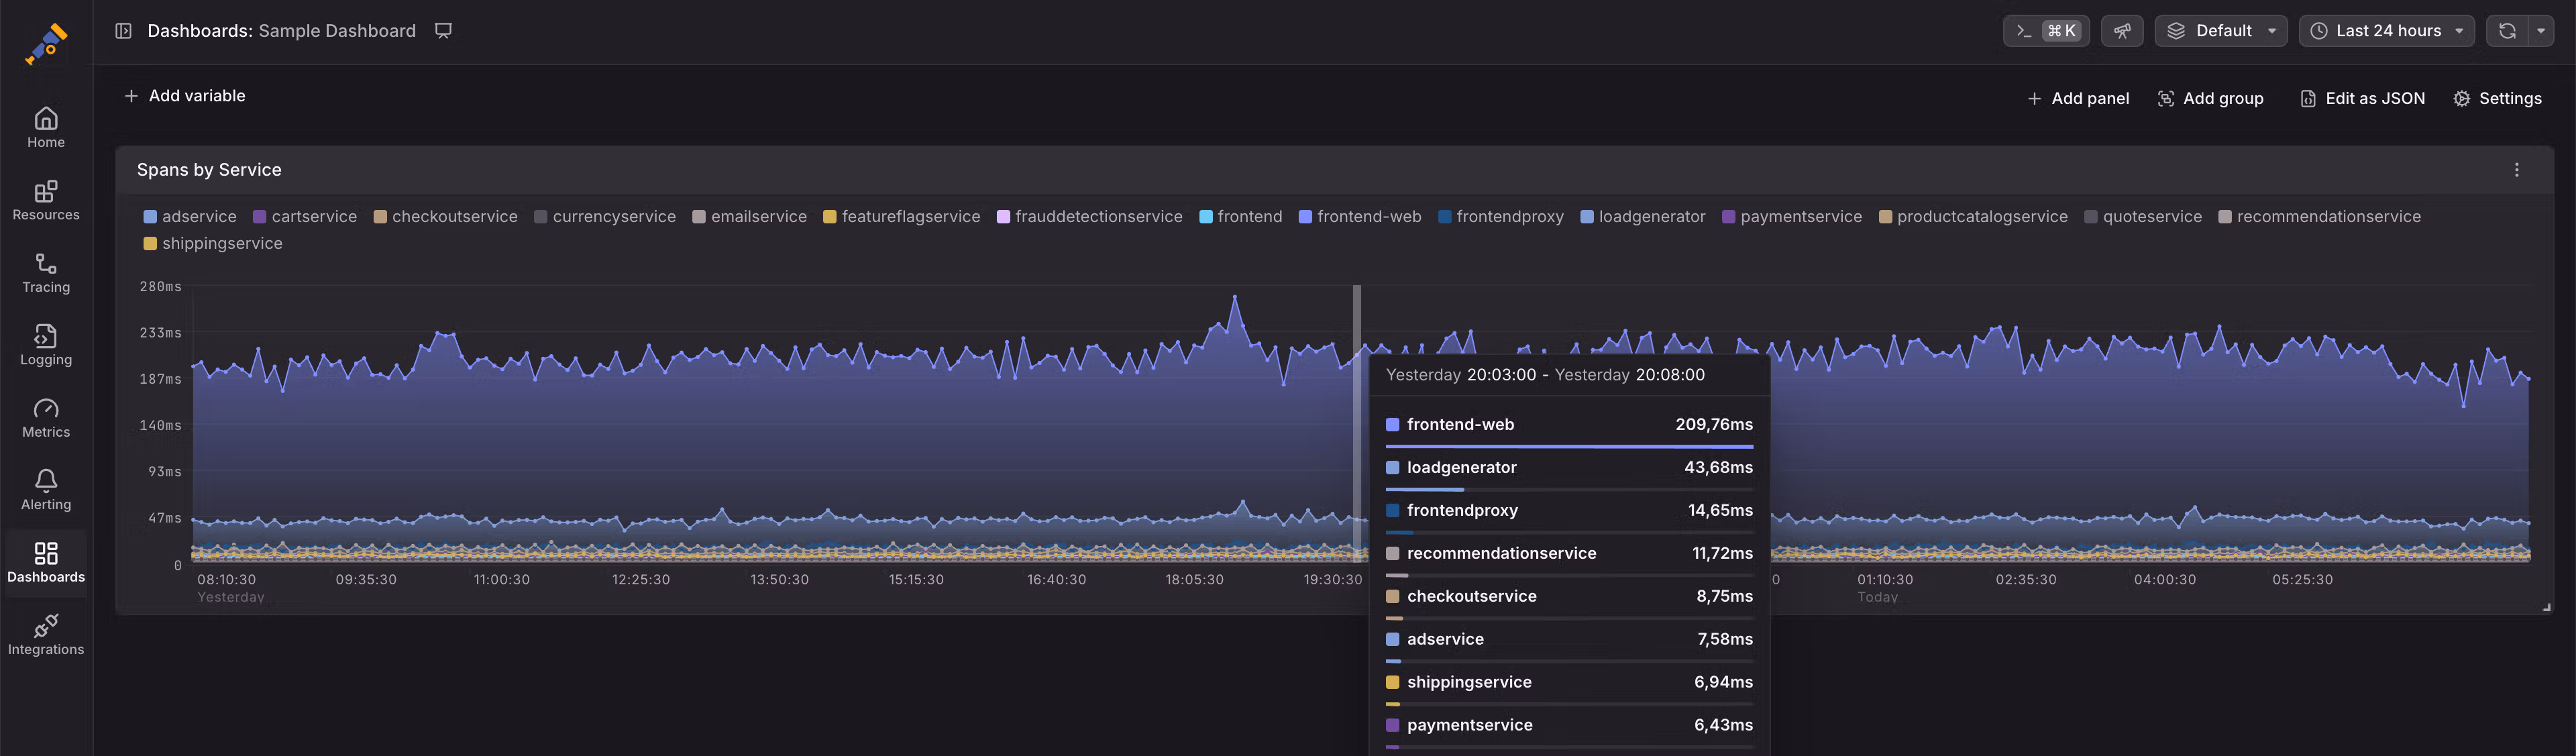Open the Metrics section in the sidebar
2576x756 pixels.
coord(46,416)
